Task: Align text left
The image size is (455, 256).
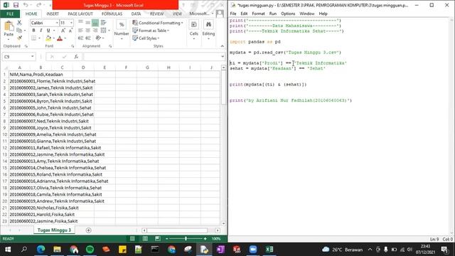Action: [80, 30]
